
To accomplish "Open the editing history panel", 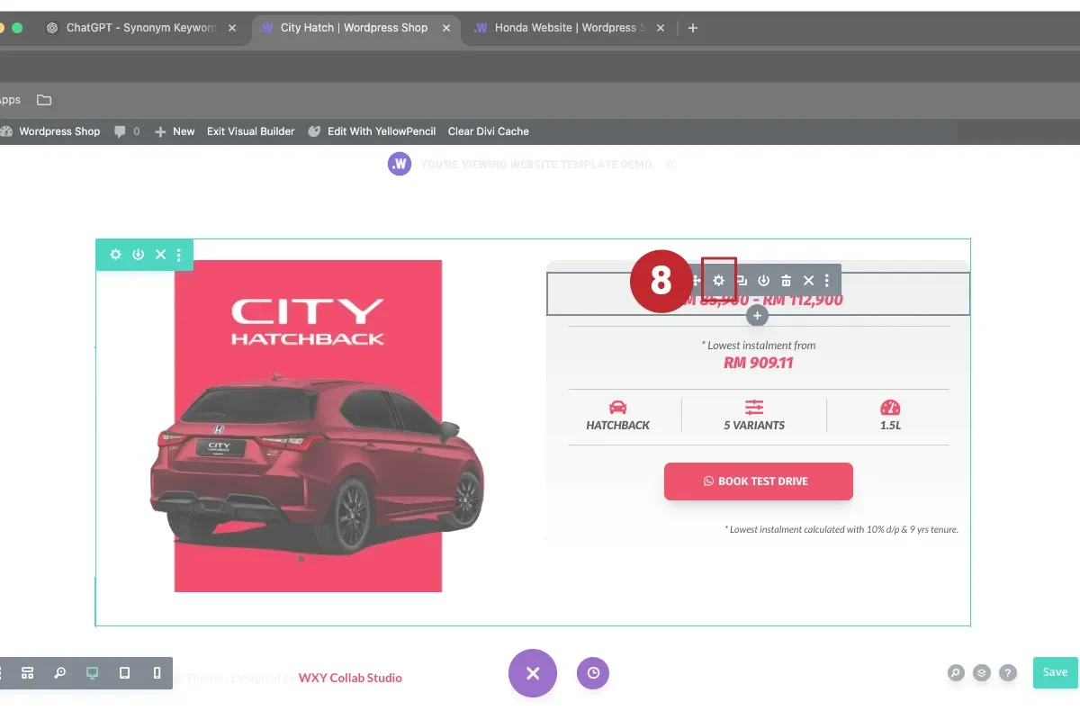I will (x=592, y=672).
